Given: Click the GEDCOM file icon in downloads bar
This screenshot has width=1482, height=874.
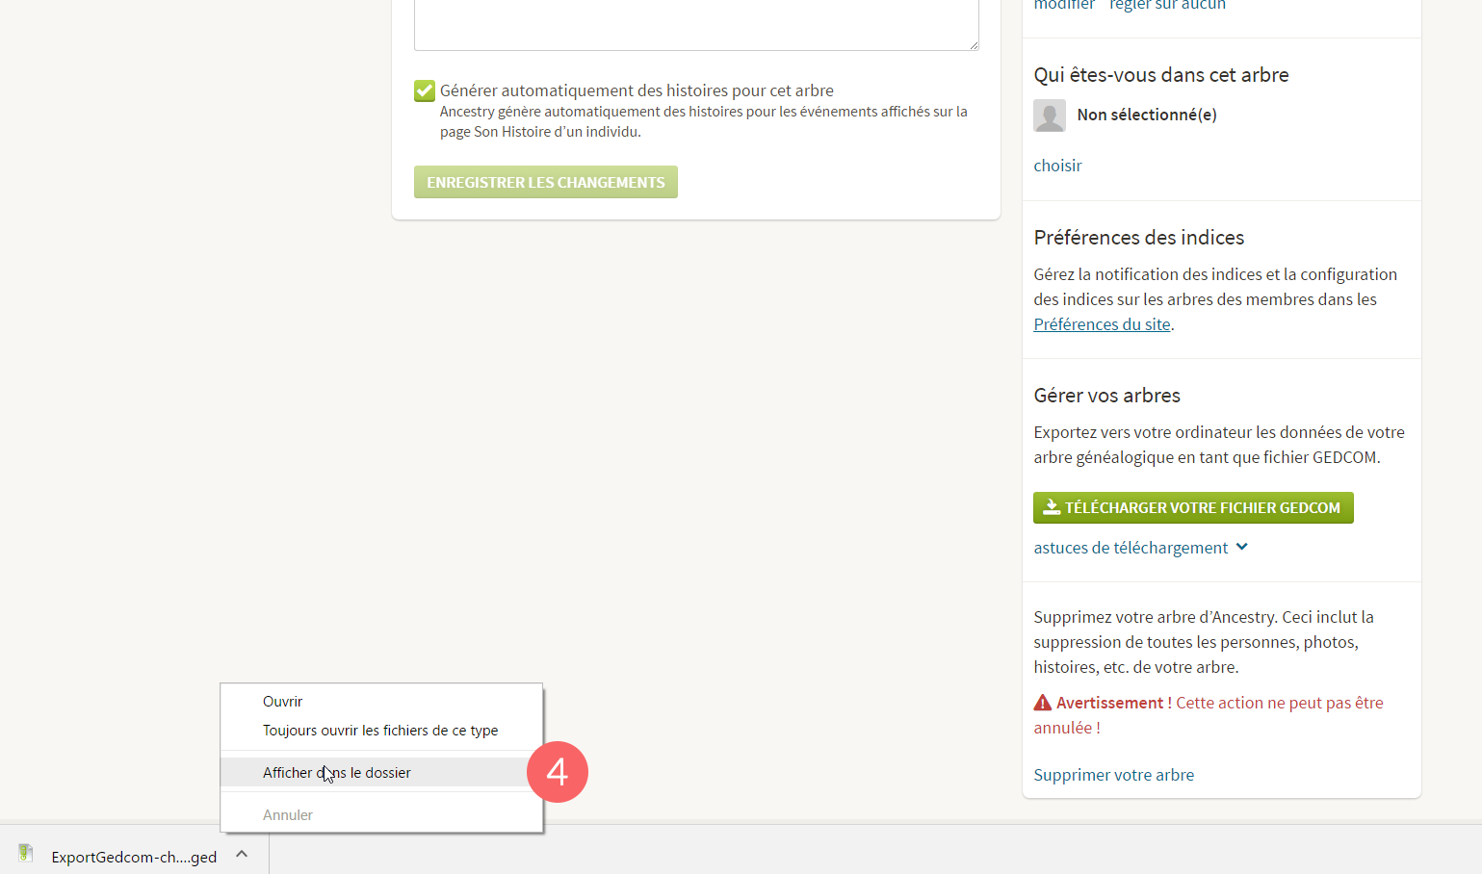Looking at the screenshot, I should click(26, 854).
